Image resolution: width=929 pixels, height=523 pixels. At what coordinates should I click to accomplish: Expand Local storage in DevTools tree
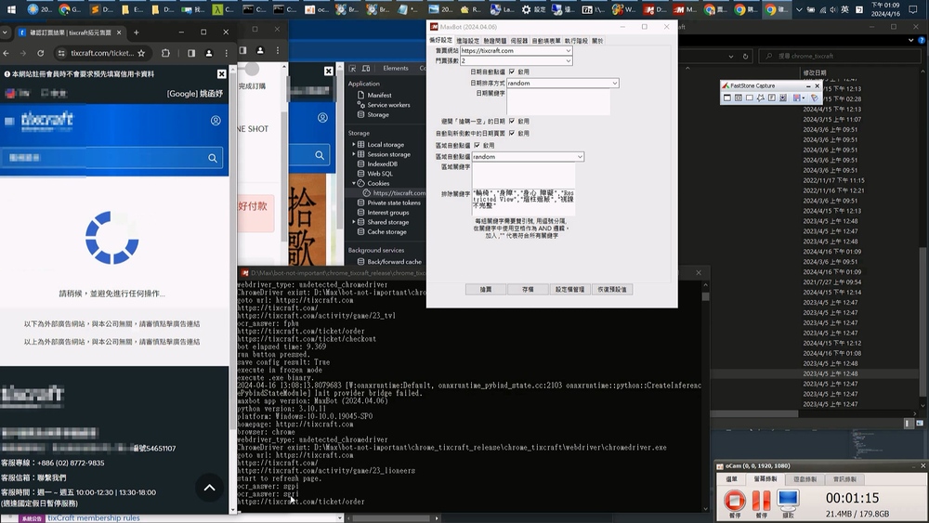353,145
